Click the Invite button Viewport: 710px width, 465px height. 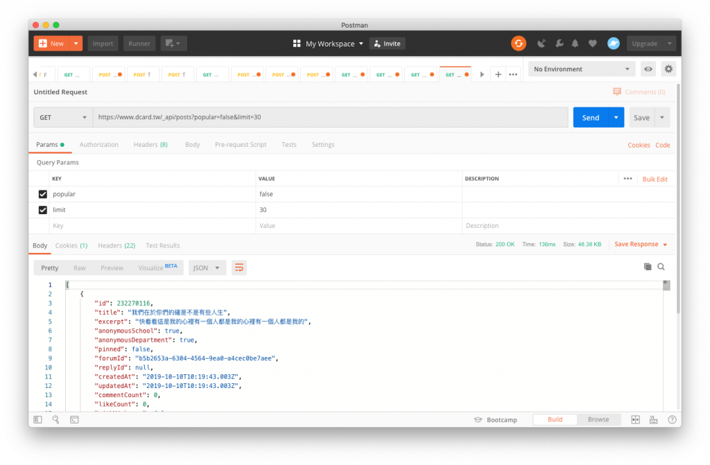coord(387,44)
